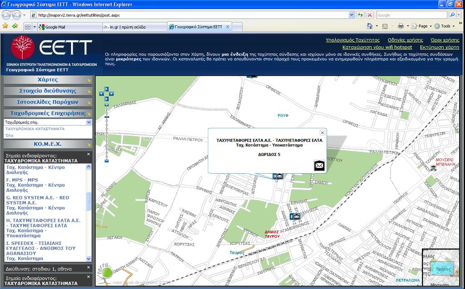465x289 pixels.
Task: Pan the map right with the arrow
Action: [x=111, y=93]
